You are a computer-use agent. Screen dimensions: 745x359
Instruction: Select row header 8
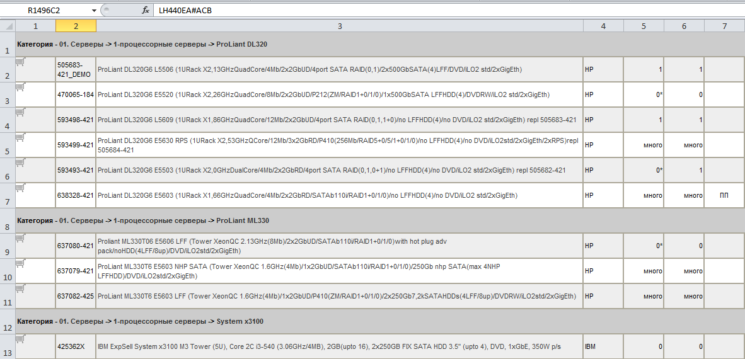pyautogui.click(x=8, y=221)
